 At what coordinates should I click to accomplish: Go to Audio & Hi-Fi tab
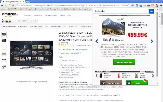(74, 27)
